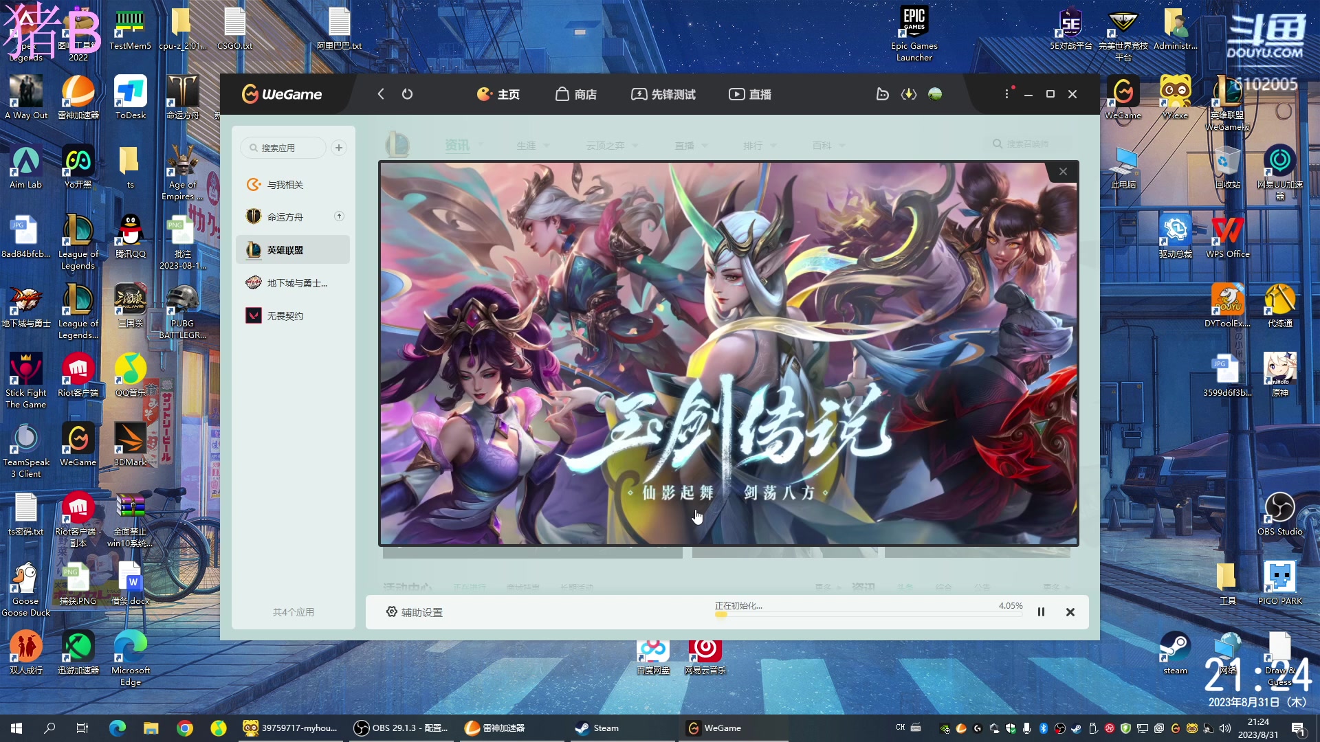This screenshot has height=742, width=1320.
Task: Open the Aim Lab desktop icon
Action: [x=25, y=167]
